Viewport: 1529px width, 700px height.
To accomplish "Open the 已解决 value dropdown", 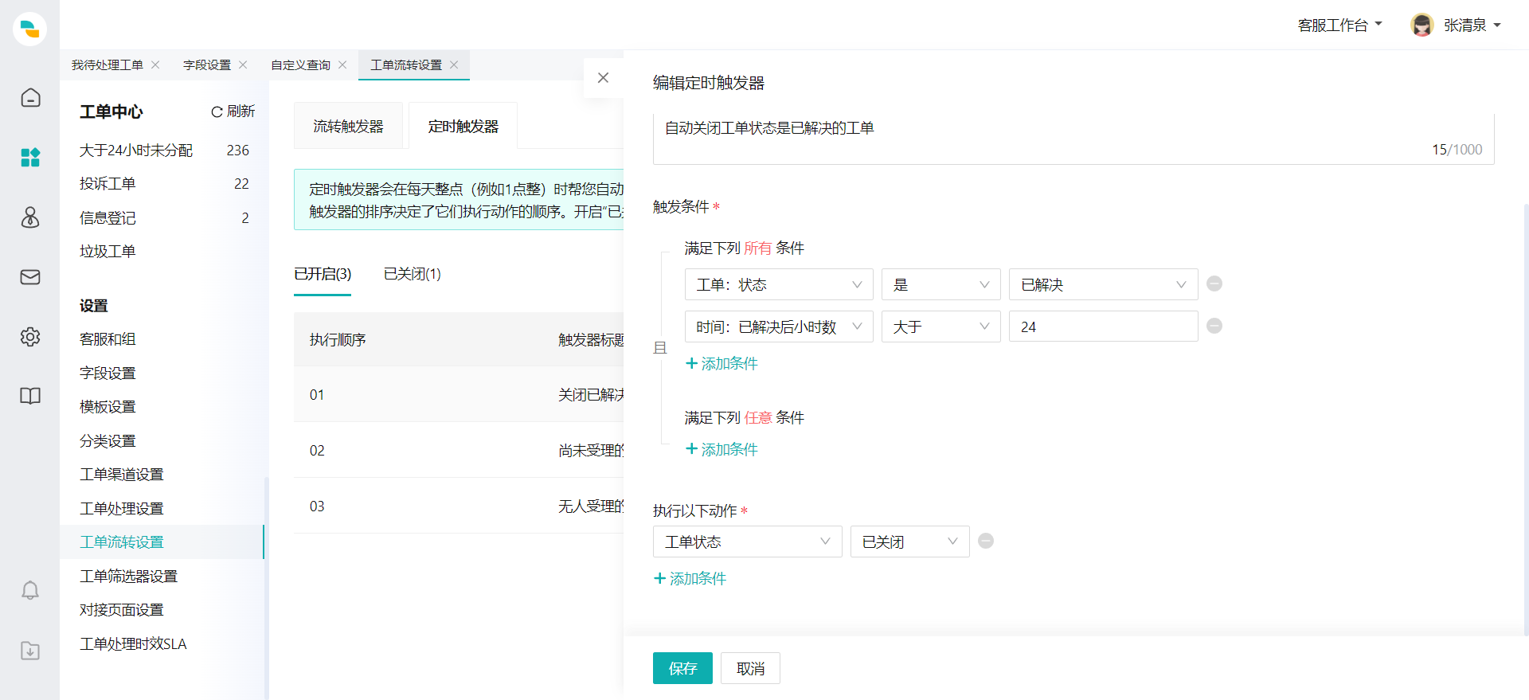I will coord(1103,284).
